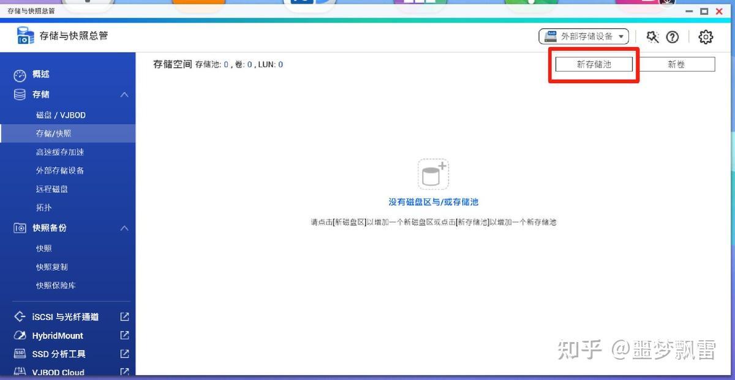735x380 pixels.
Task: Open the iSCSI 与光纤通道 label link
Action: coord(66,317)
